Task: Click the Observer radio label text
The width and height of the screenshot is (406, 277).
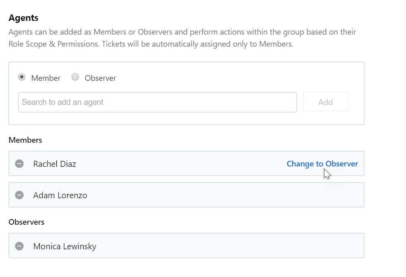Action: [x=101, y=78]
